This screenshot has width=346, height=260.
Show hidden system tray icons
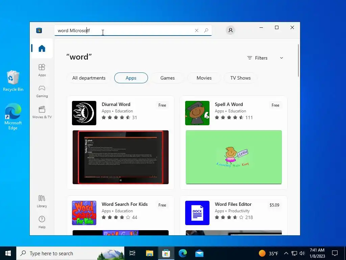pos(286,253)
